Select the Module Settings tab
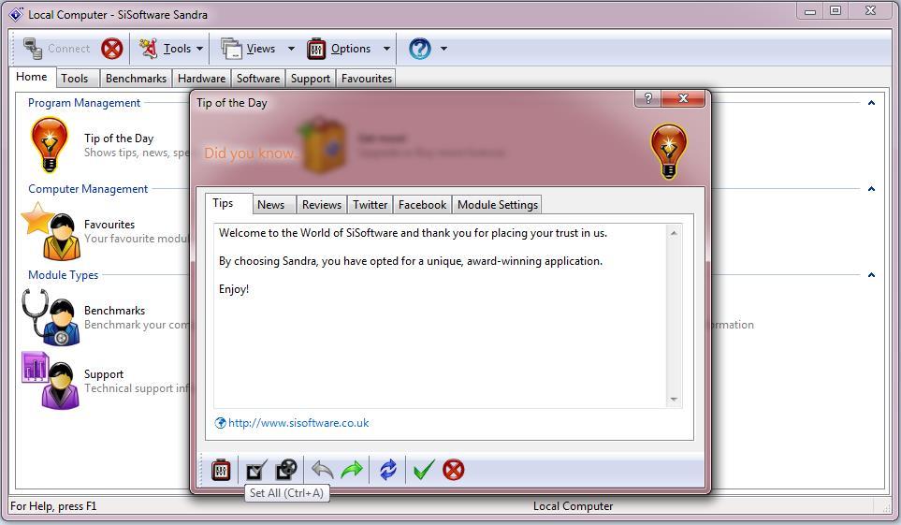Viewport: 901px width, 525px height. [x=498, y=205]
